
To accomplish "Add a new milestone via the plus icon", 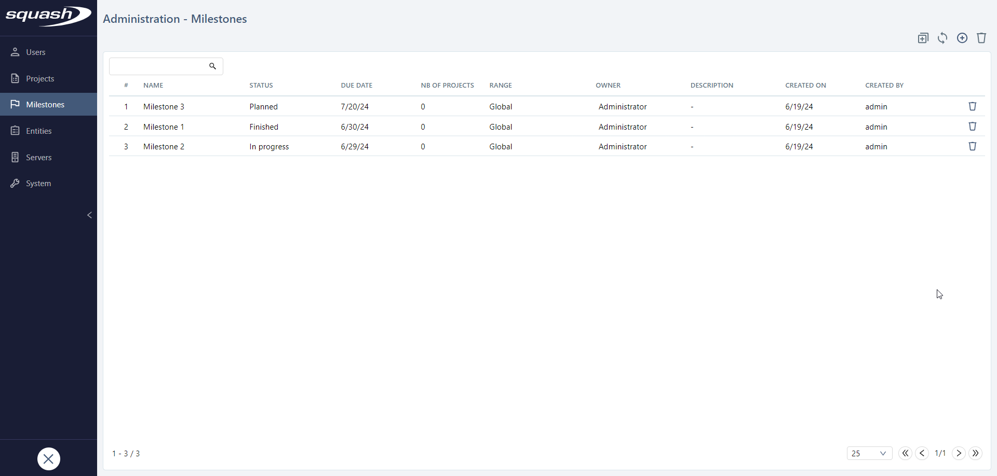I will tap(962, 38).
